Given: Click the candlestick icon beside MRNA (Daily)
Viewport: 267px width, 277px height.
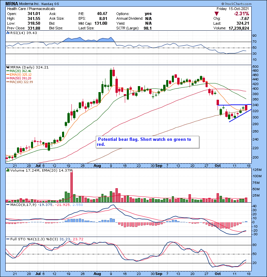Looking at the screenshot, I should click(x=8, y=67).
